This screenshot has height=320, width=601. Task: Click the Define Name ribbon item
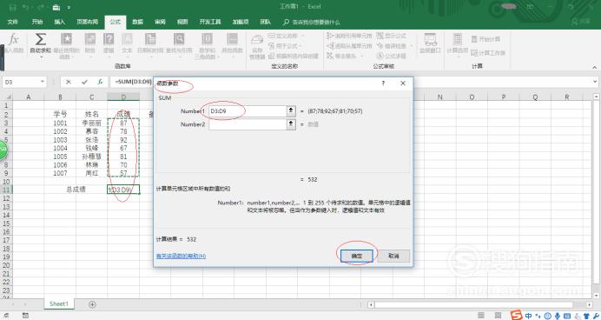click(286, 36)
